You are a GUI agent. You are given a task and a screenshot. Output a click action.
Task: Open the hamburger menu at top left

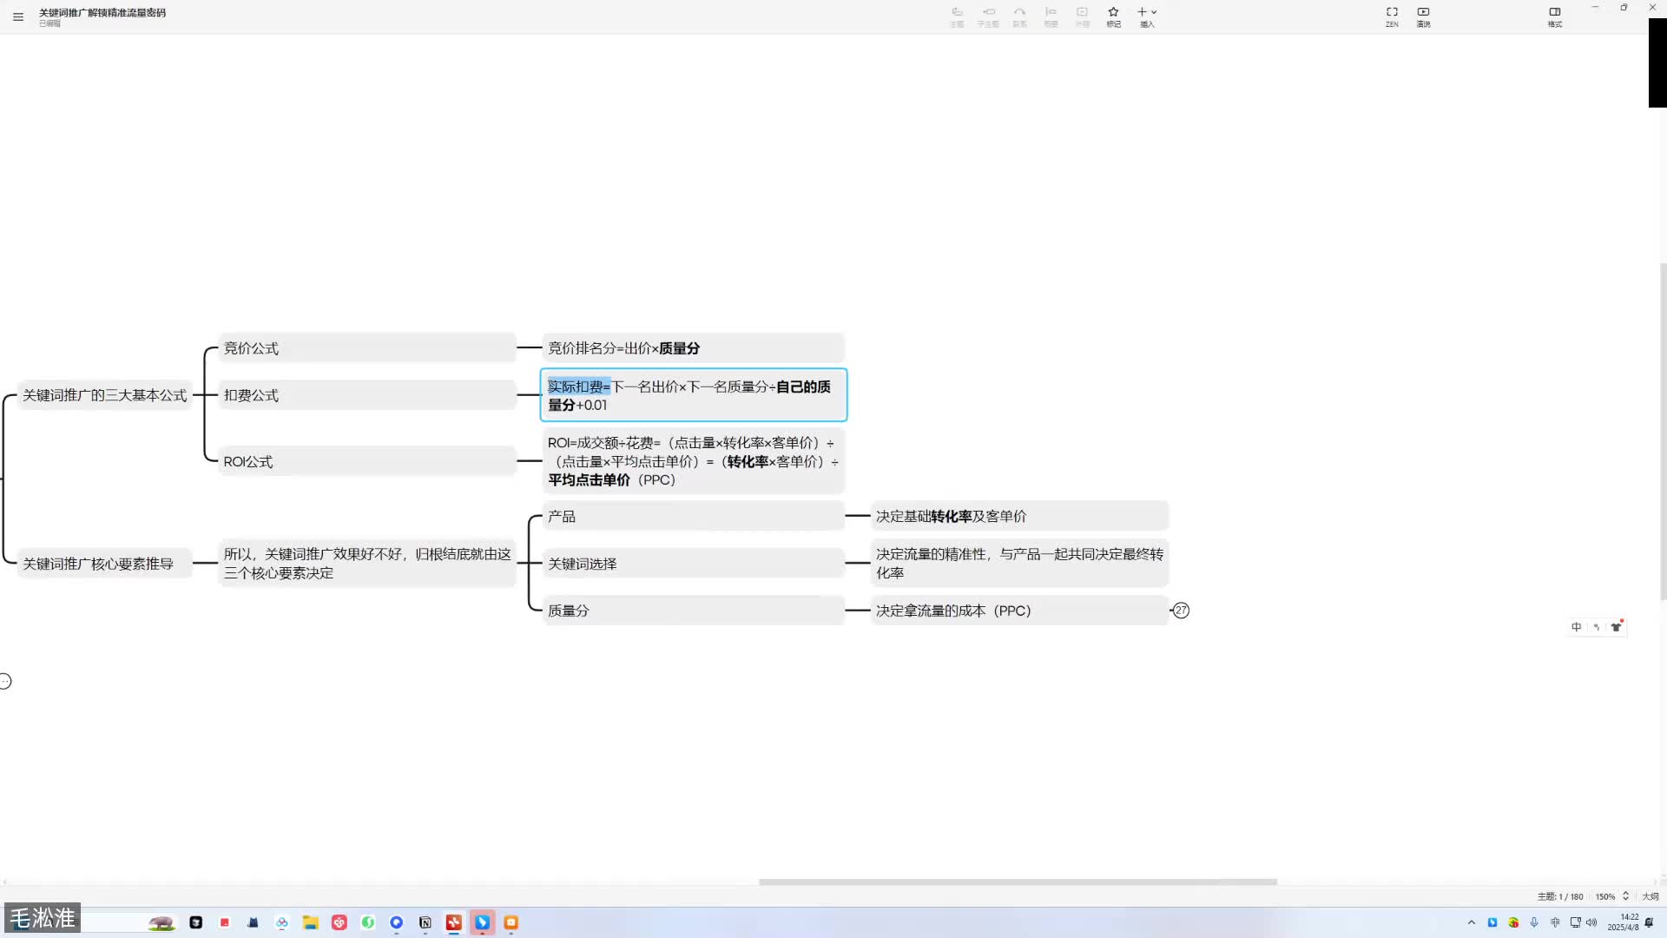click(x=18, y=17)
